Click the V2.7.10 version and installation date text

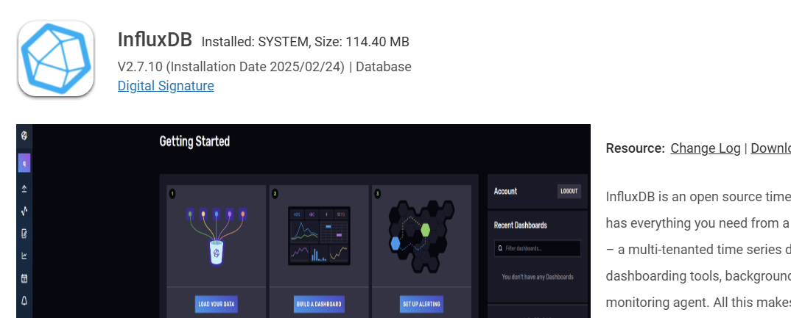[231, 67]
